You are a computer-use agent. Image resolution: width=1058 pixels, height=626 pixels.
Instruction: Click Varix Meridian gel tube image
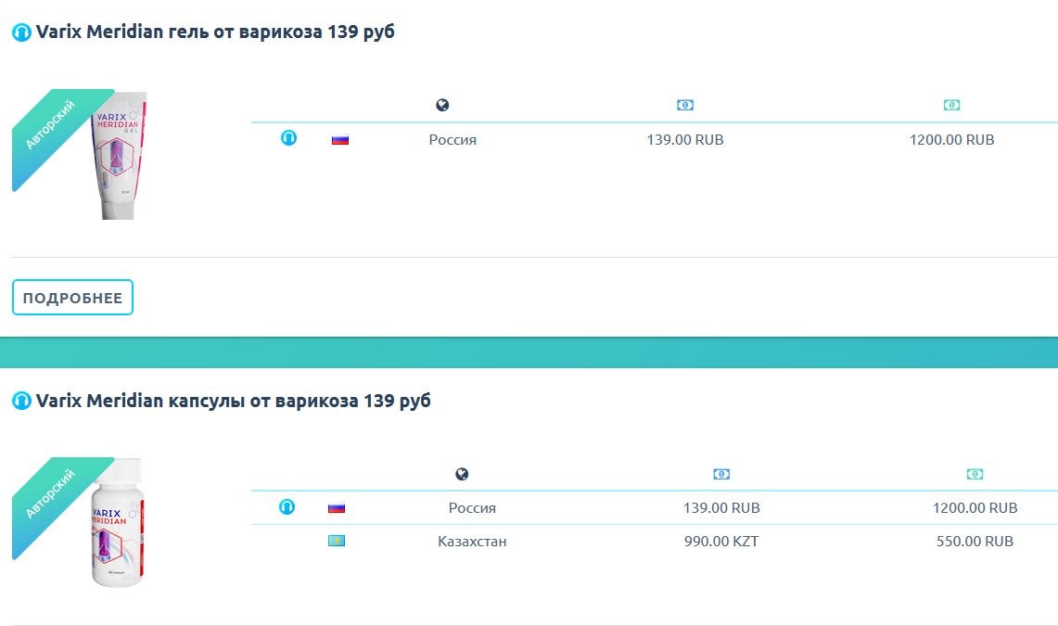[119, 155]
